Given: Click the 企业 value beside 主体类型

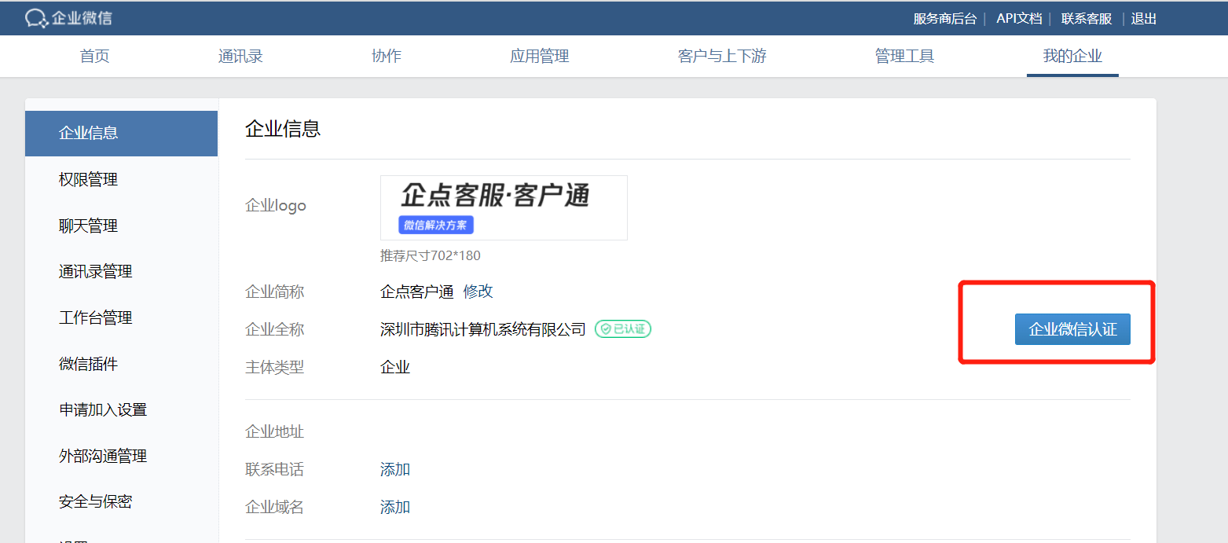Looking at the screenshot, I should pos(395,368).
